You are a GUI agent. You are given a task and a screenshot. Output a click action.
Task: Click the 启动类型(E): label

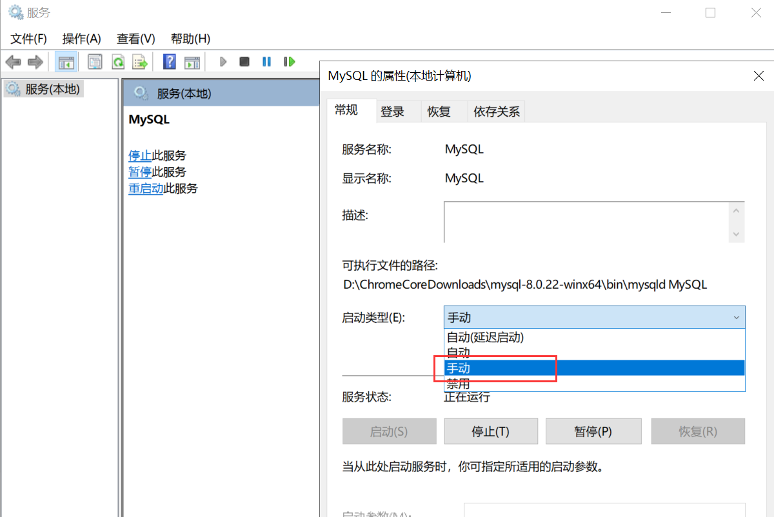coord(373,317)
